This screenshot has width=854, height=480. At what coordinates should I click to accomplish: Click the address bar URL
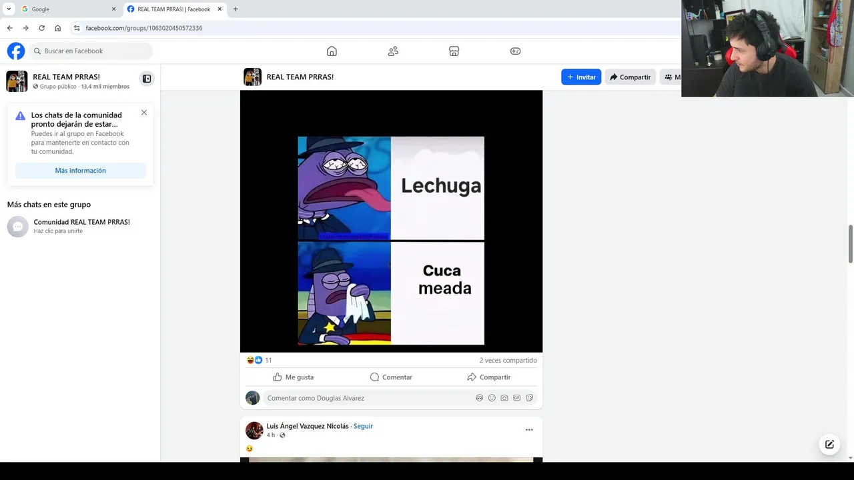(143, 28)
